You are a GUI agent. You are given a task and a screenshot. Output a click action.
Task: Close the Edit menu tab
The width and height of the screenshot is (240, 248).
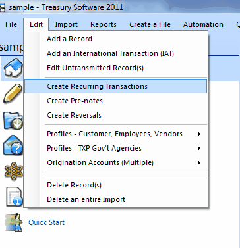point(36,24)
